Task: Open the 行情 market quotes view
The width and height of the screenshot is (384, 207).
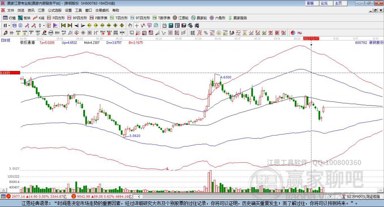Action: point(9,18)
